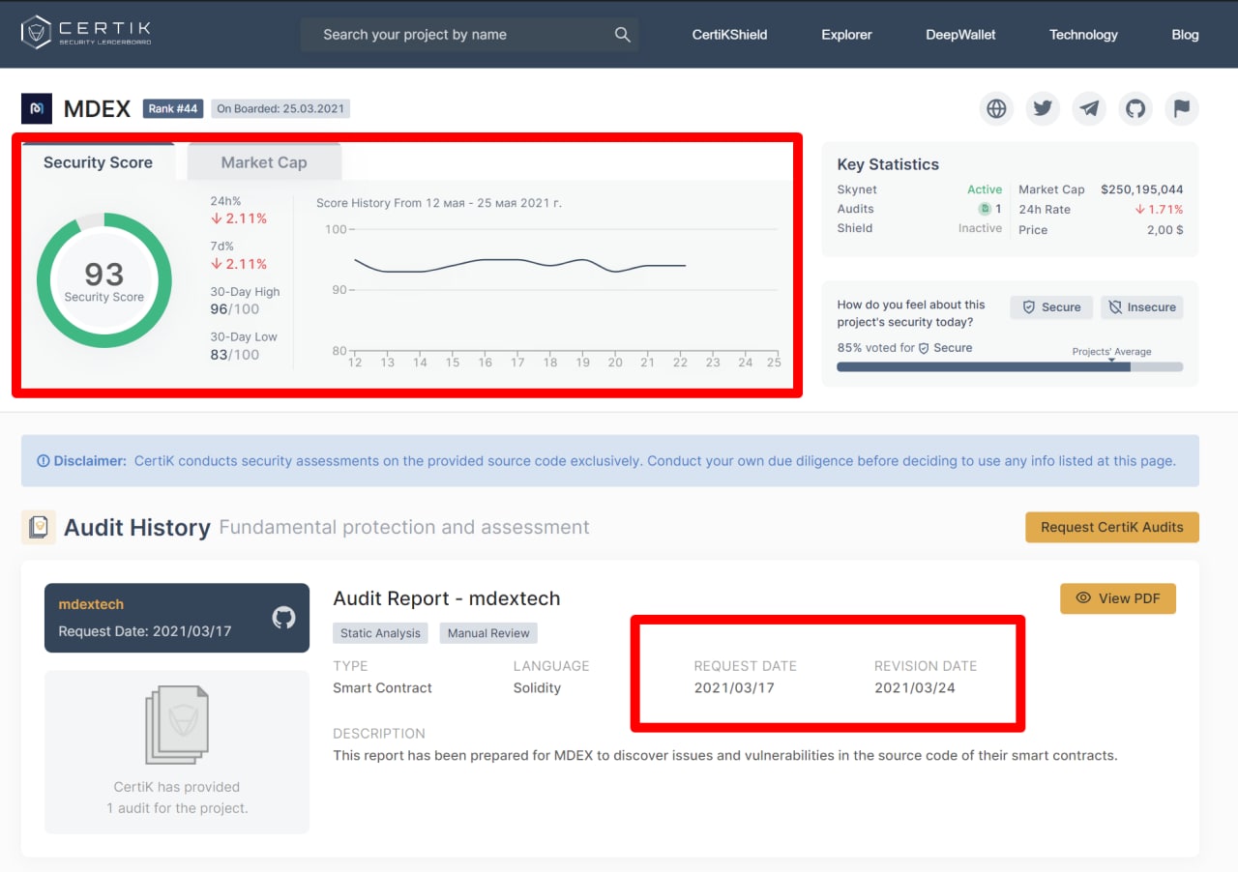The image size is (1238, 872).
Task: Open the CertiKShield menu item
Action: tap(730, 35)
